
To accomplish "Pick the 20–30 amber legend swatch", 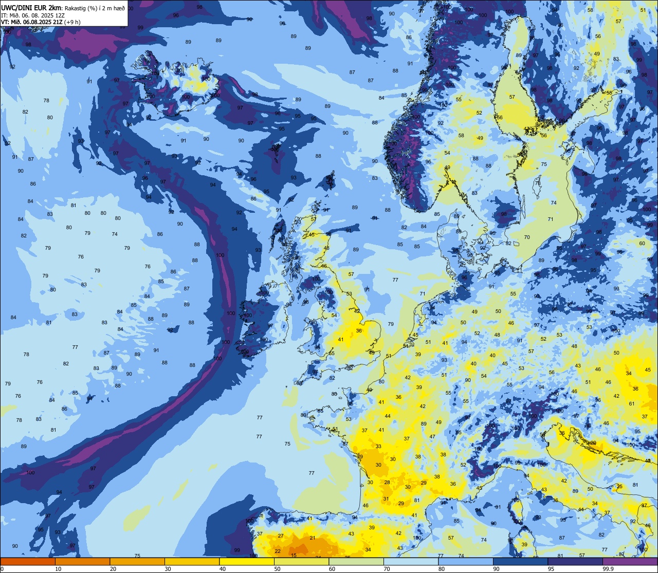I will (137, 561).
